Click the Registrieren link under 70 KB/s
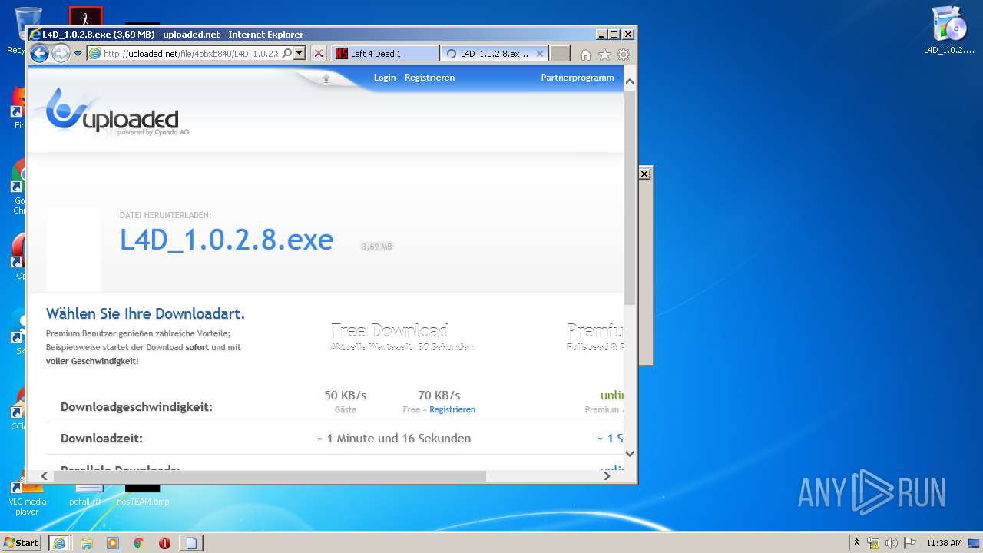The height and width of the screenshot is (553, 983). coord(452,410)
